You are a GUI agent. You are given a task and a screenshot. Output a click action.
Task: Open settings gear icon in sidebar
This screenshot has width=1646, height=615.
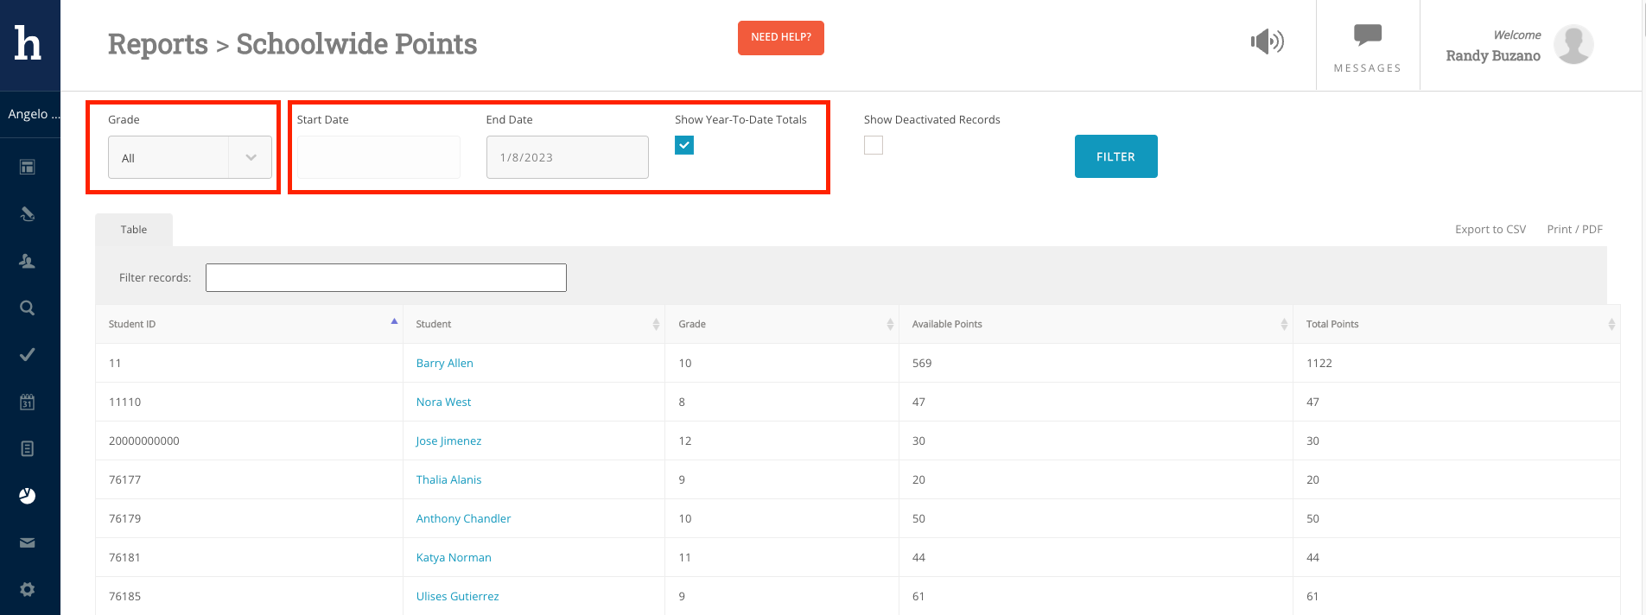point(28,589)
